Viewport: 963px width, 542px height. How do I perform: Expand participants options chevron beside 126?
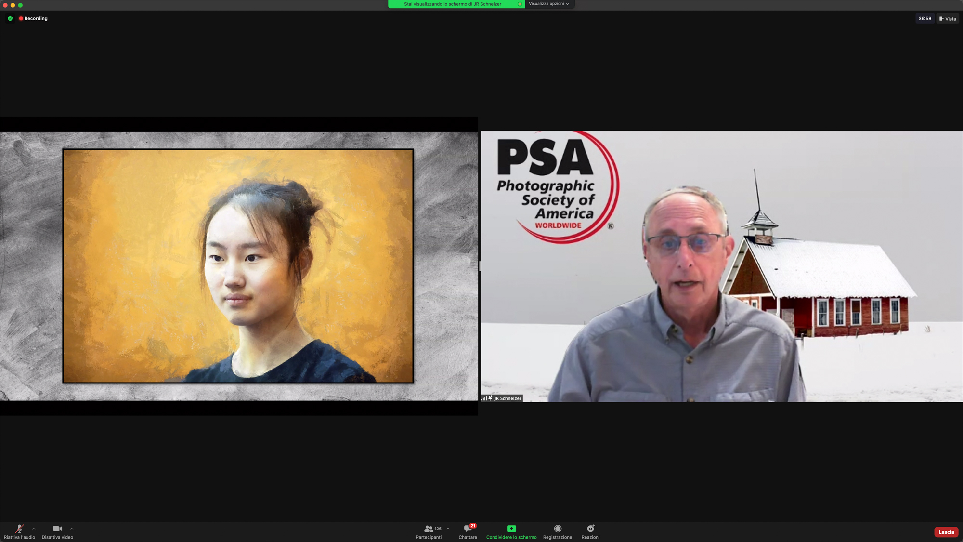(448, 529)
